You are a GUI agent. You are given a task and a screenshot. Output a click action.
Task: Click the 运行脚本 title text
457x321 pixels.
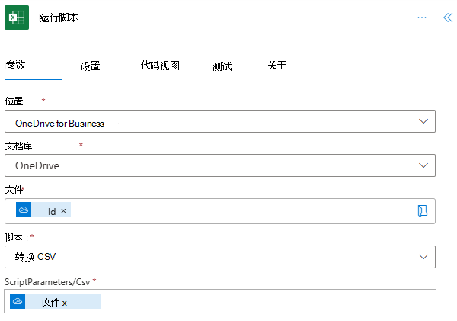[x=59, y=18]
